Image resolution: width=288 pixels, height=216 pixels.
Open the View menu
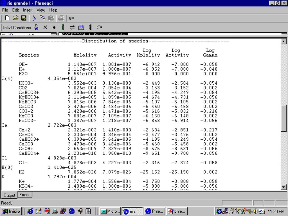pyautogui.click(x=41, y=10)
